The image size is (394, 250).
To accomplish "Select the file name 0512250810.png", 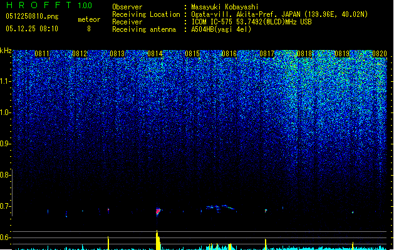I will click(x=32, y=16).
